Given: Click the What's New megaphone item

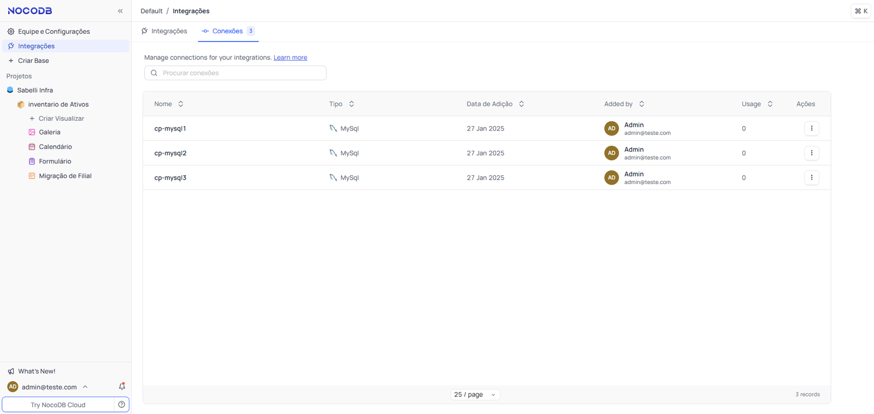Looking at the screenshot, I should coord(37,371).
